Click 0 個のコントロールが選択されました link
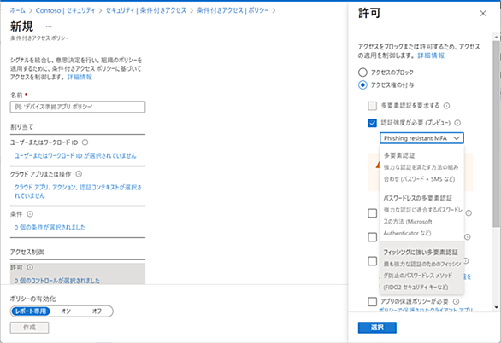Viewport: 501px width, 343px height. click(x=57, y=281)
